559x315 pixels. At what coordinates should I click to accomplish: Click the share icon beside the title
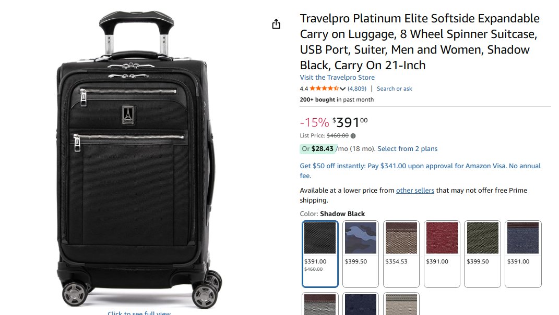276,24
